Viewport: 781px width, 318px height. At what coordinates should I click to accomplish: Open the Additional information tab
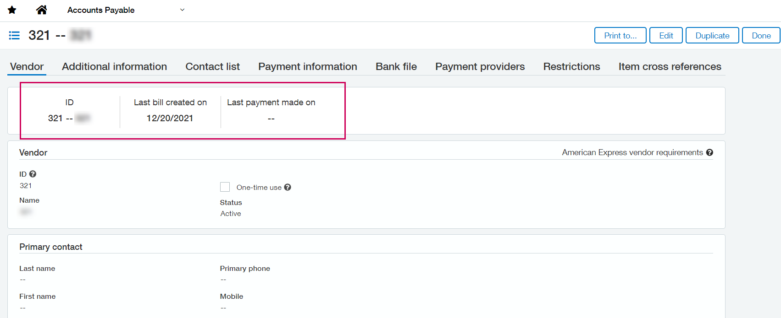point(115,66)
